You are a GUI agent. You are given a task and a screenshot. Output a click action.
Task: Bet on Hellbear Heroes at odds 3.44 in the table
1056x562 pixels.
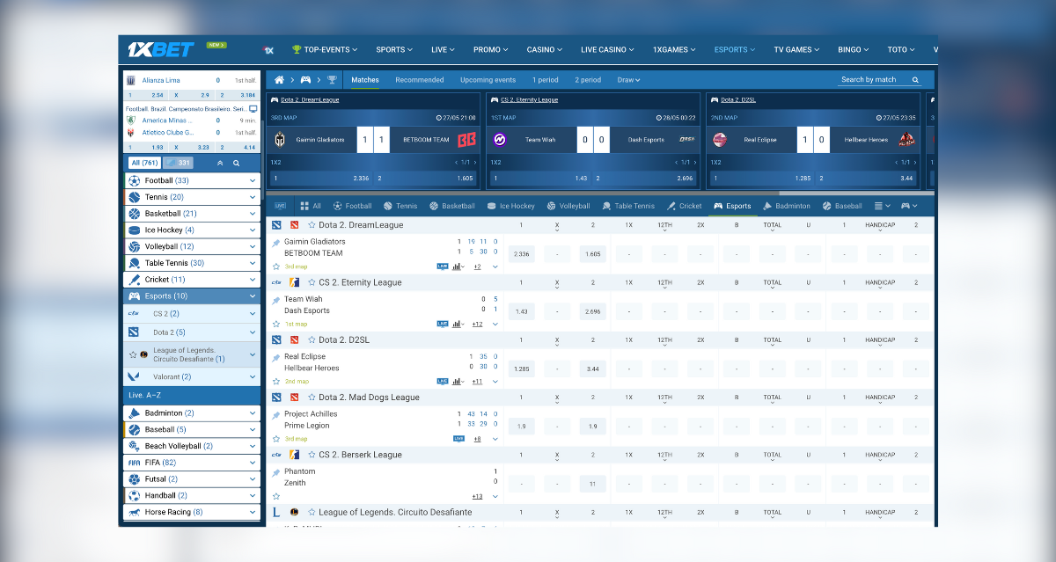(592, 369)
